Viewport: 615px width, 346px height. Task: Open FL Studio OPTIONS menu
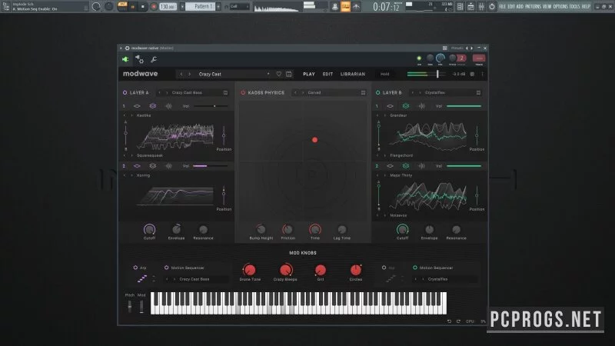560,7
